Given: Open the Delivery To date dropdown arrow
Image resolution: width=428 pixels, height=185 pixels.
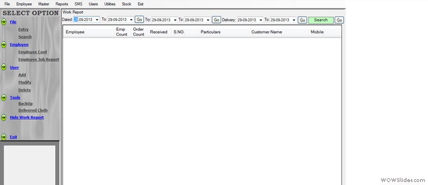Looking at the screenshot, I should (294, 20).
